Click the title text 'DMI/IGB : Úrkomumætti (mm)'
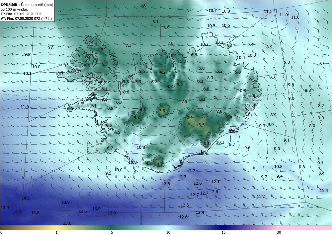332x235 pixels. [x=27, y=5]
